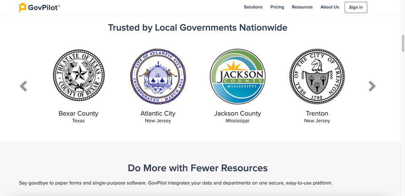Screen dimensions: 405x196
Task: Open the Resources menu
Action: point(302,7)
